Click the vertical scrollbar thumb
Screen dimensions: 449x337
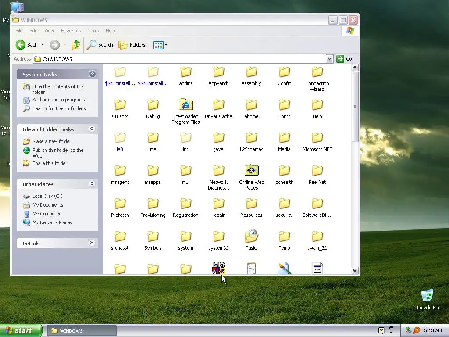tap(355, 107)
